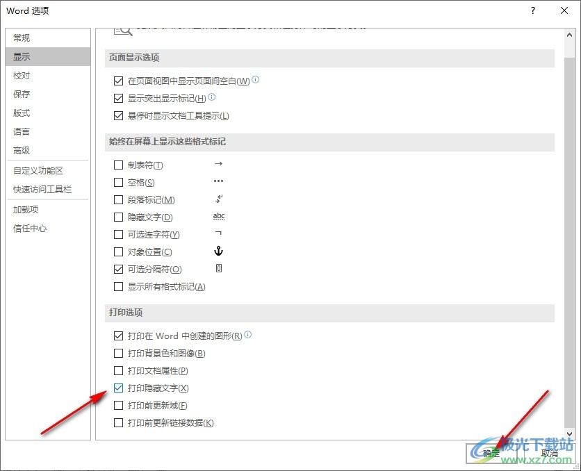
Task: Uncheck the 可选分隔符 checkbox
Action: (118, 270)
